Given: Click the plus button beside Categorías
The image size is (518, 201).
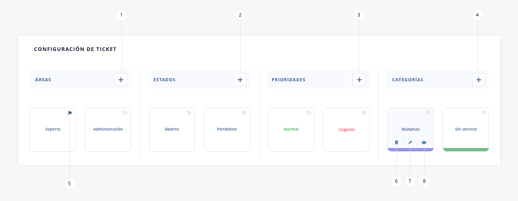Looking at the screenshot, I should pos(478,80).
